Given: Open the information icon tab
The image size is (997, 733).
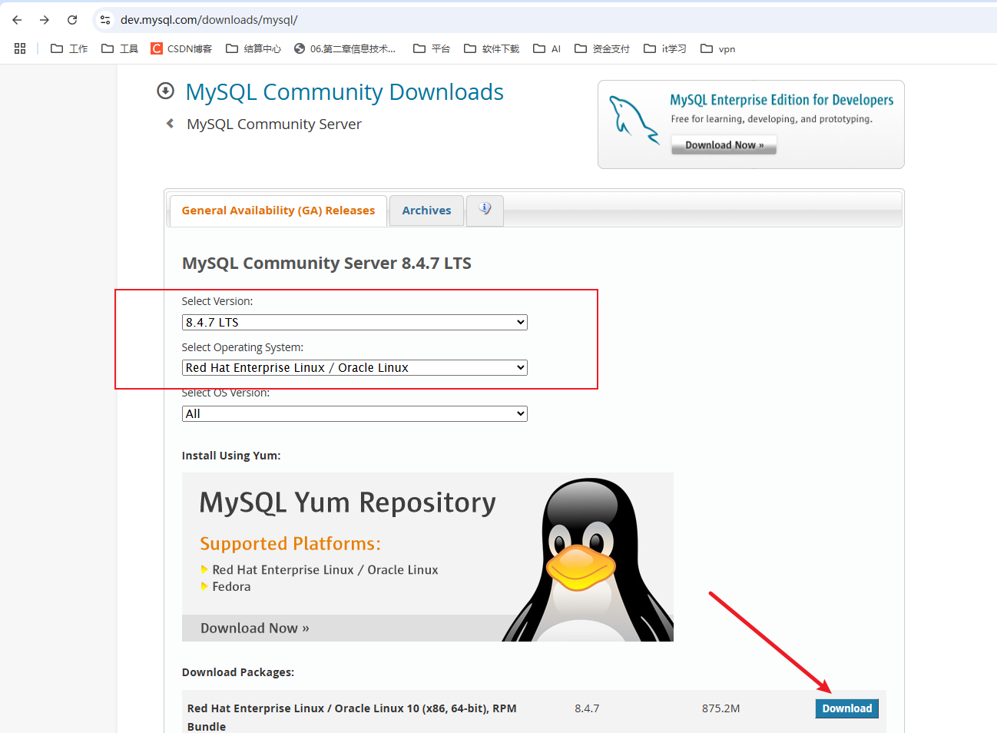Looking at the screenshot, I should click(485, 210).
